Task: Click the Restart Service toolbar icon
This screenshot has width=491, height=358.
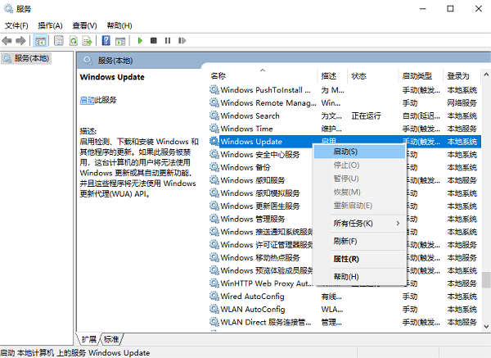Action: (x=179, y=40)
